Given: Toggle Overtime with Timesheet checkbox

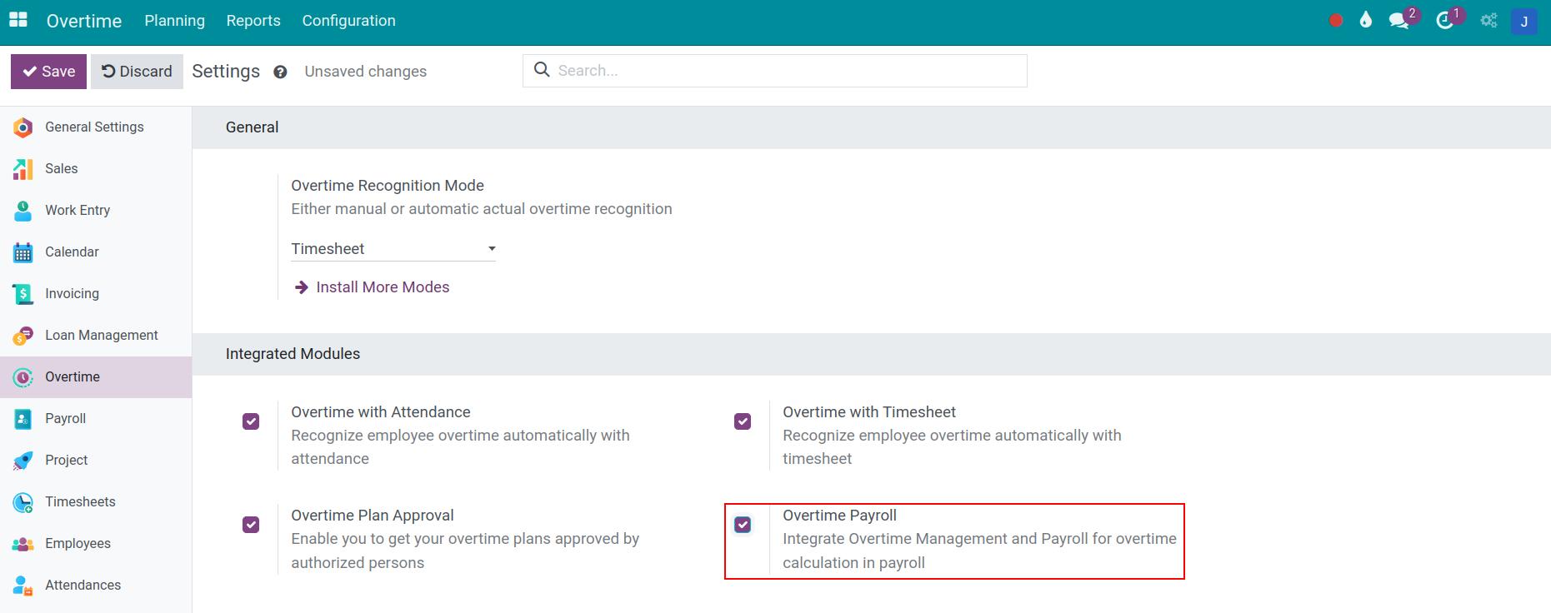Looking at the screenshot, I should [x=743, y=421].
